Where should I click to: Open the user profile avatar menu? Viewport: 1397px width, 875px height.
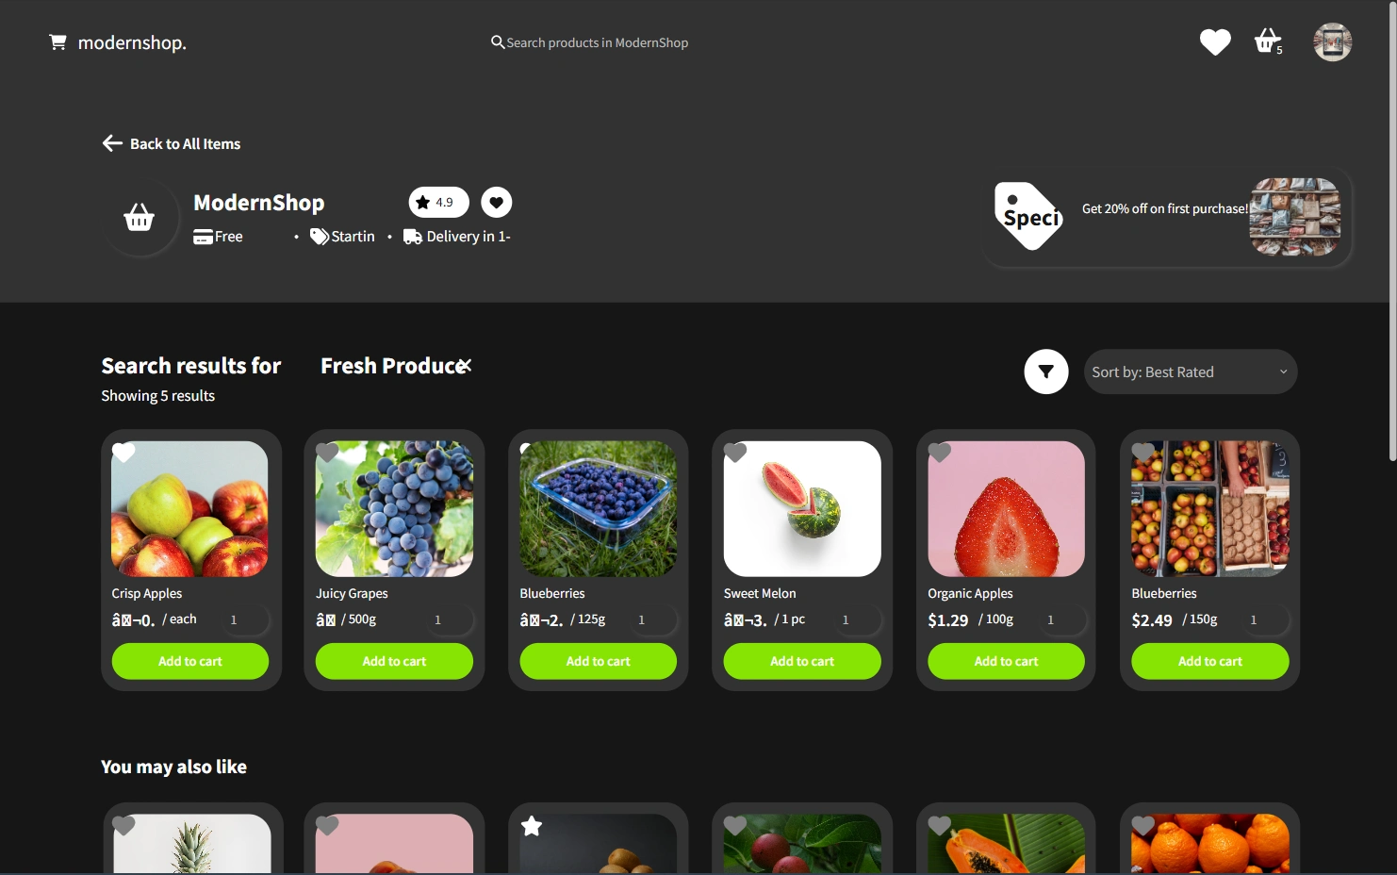1333,42
